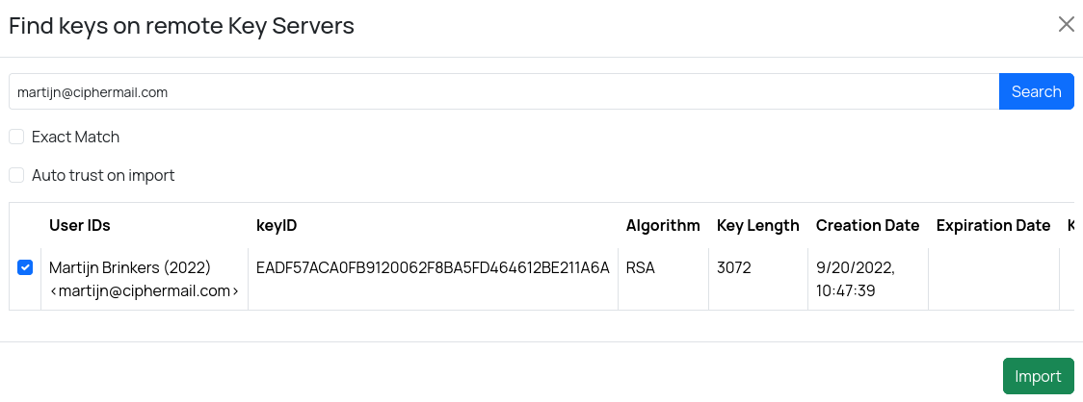Click the keyID column header
Screen dimensions: 1083x402
click(x=277, y=225)
